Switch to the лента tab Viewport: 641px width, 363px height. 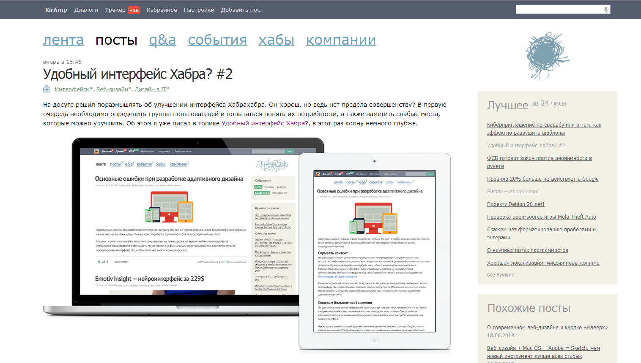63,40
